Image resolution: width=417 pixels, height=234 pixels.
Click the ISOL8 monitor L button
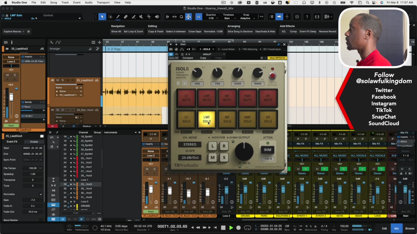[x=212, y=146]
